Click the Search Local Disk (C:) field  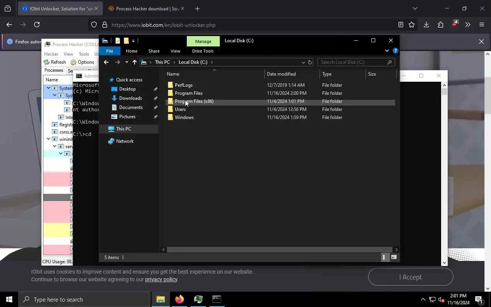pos(356,62)
